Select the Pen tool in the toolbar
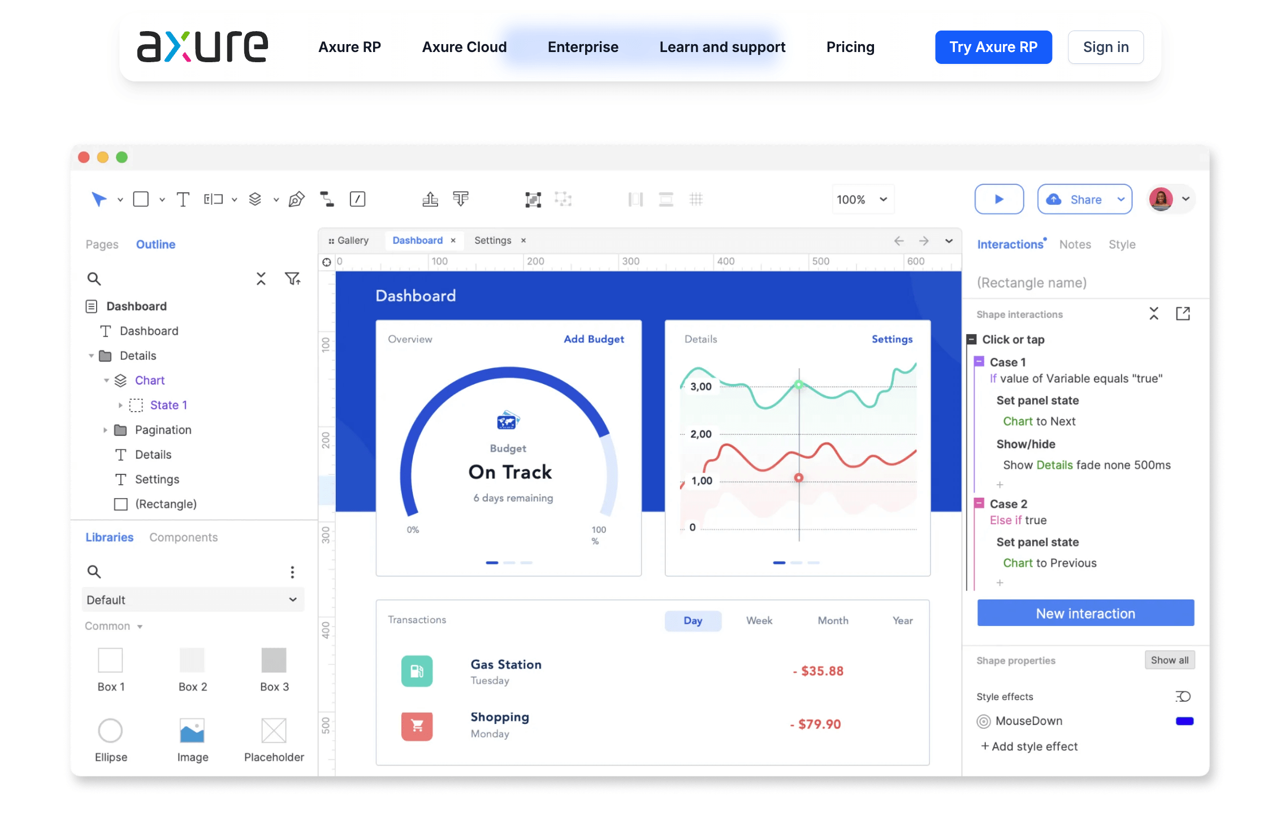Image resolution: width=1272 pixels, height=820 pixels. coord(296,199)
